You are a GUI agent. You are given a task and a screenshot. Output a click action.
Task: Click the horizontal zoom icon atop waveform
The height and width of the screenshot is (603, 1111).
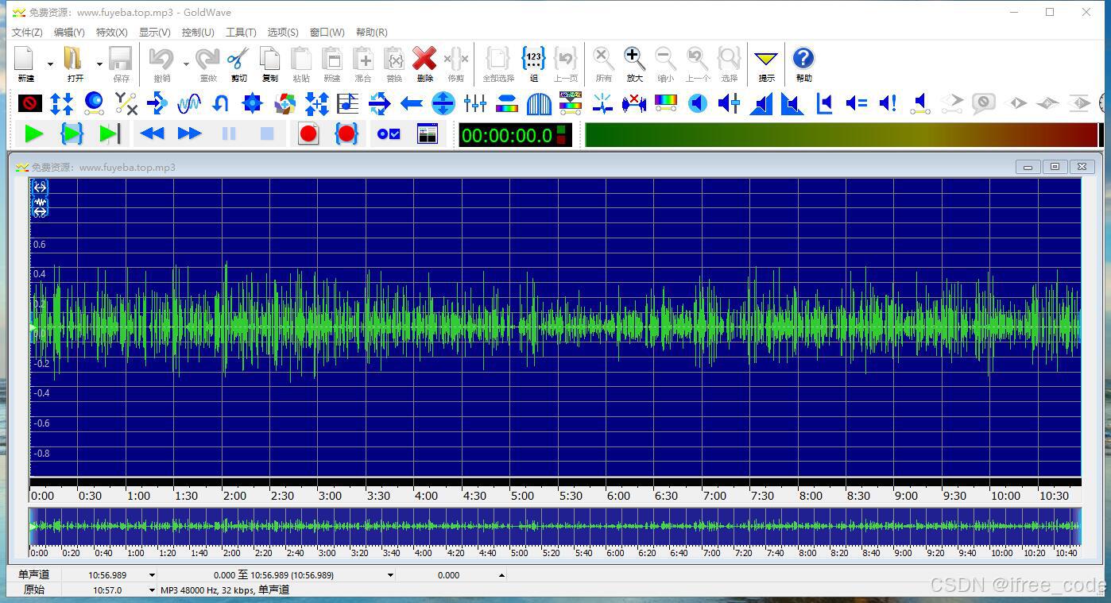point(40,187)
